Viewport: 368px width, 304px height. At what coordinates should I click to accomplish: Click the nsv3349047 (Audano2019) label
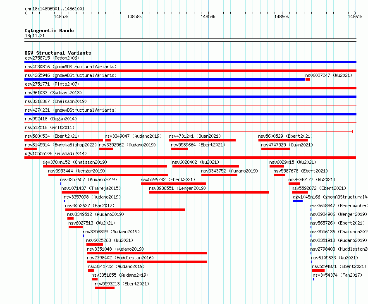(133, 136)
